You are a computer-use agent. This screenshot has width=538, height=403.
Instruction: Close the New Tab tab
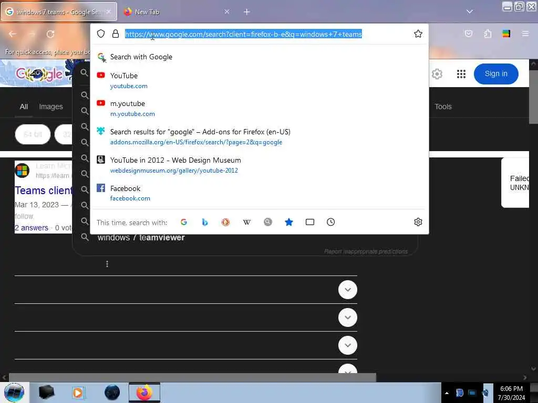(x=227, y=12)
